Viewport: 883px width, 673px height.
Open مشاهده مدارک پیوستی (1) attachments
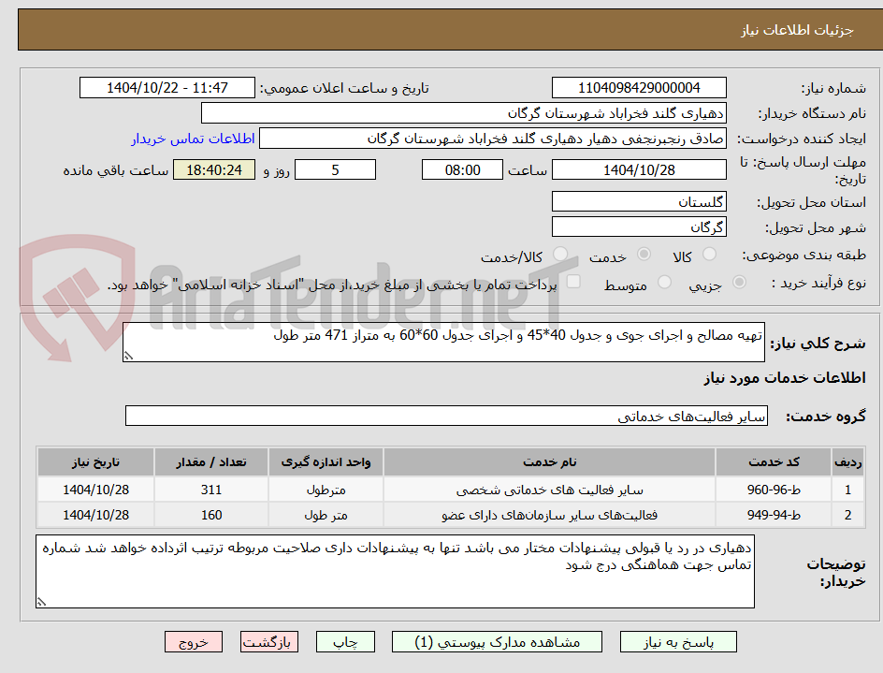tap(497, 642)
